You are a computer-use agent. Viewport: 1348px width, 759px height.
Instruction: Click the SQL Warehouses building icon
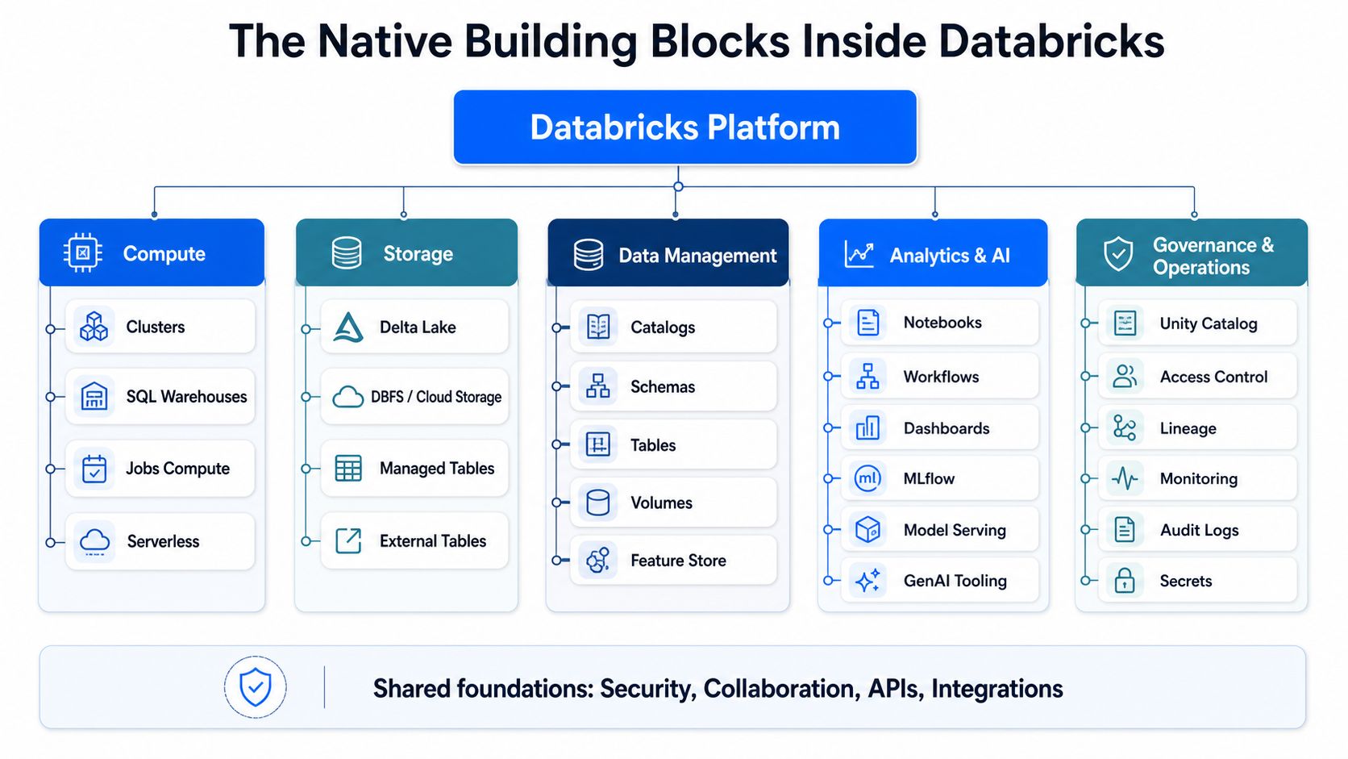click(94, 396)
